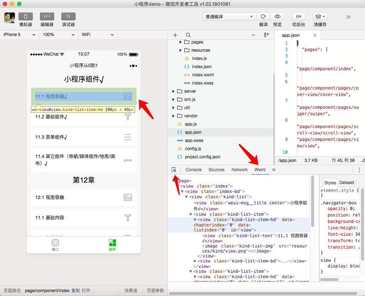Toggle the editor panel button
The image size is (365, 296).
[47, 16]
